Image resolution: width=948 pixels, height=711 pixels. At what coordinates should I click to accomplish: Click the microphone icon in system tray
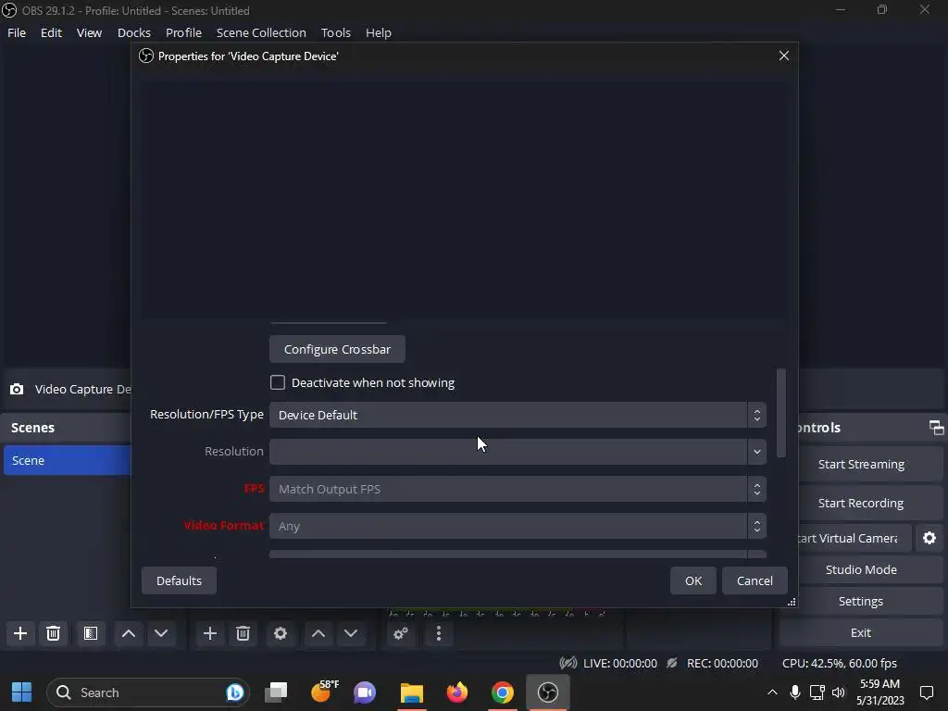795,692
